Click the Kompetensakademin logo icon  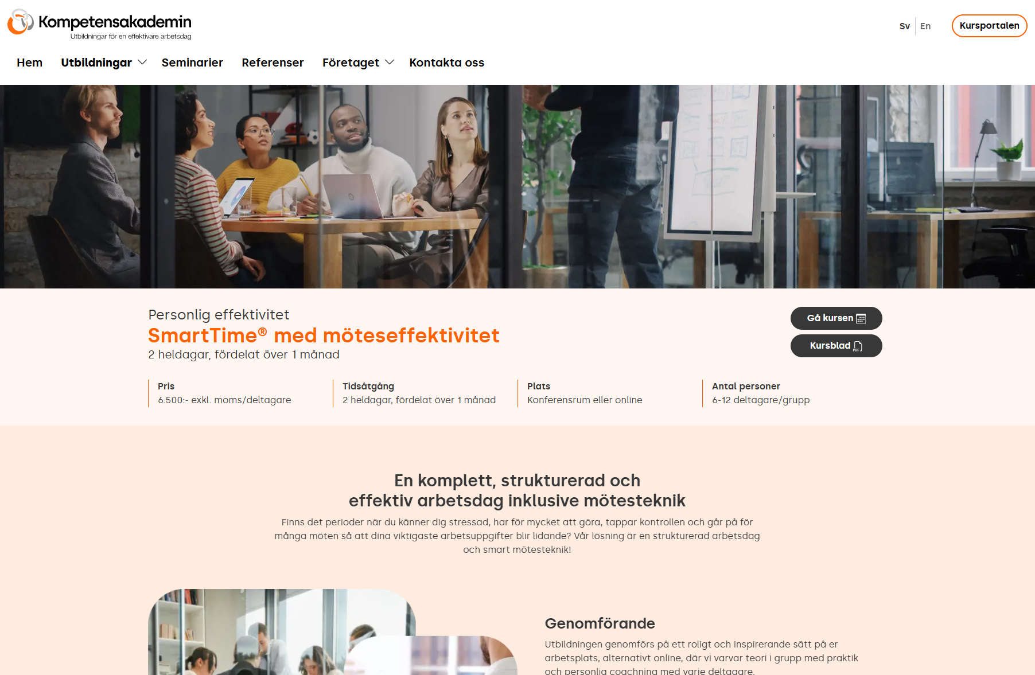[x=20, y=22]
